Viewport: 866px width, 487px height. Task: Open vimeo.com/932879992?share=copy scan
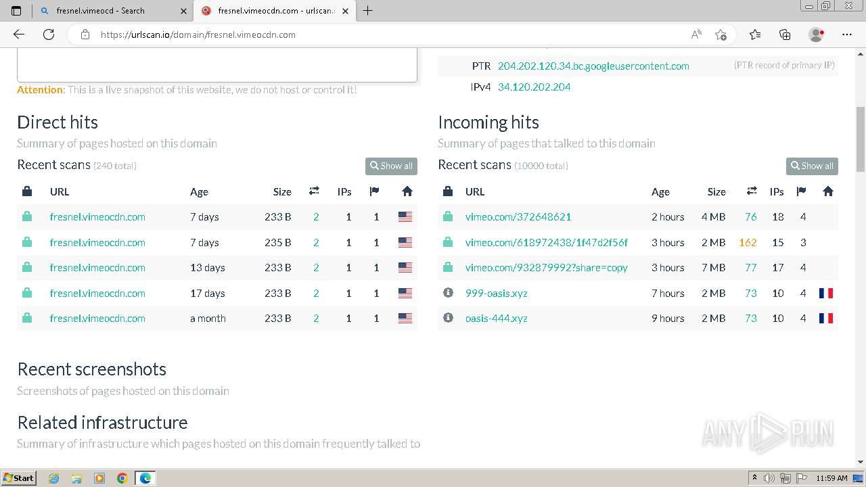point(547,268)
